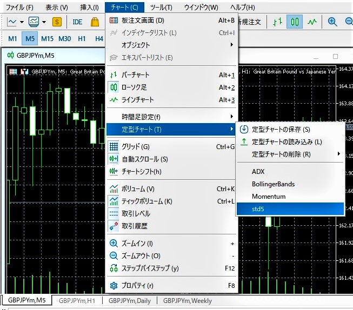
Task: Click the IDE MetaEditor toolbar button
Action: tap(77, 22)
